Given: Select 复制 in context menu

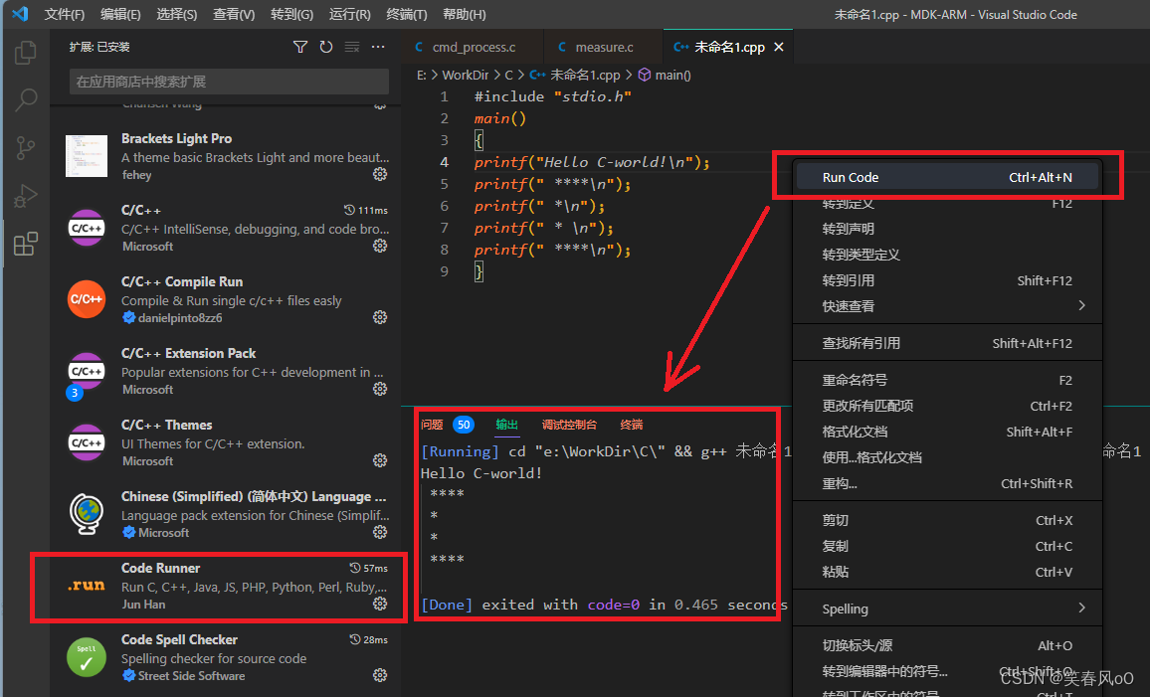Looking at the screenshot, I should pyautogui.click(x=947, y=546).
